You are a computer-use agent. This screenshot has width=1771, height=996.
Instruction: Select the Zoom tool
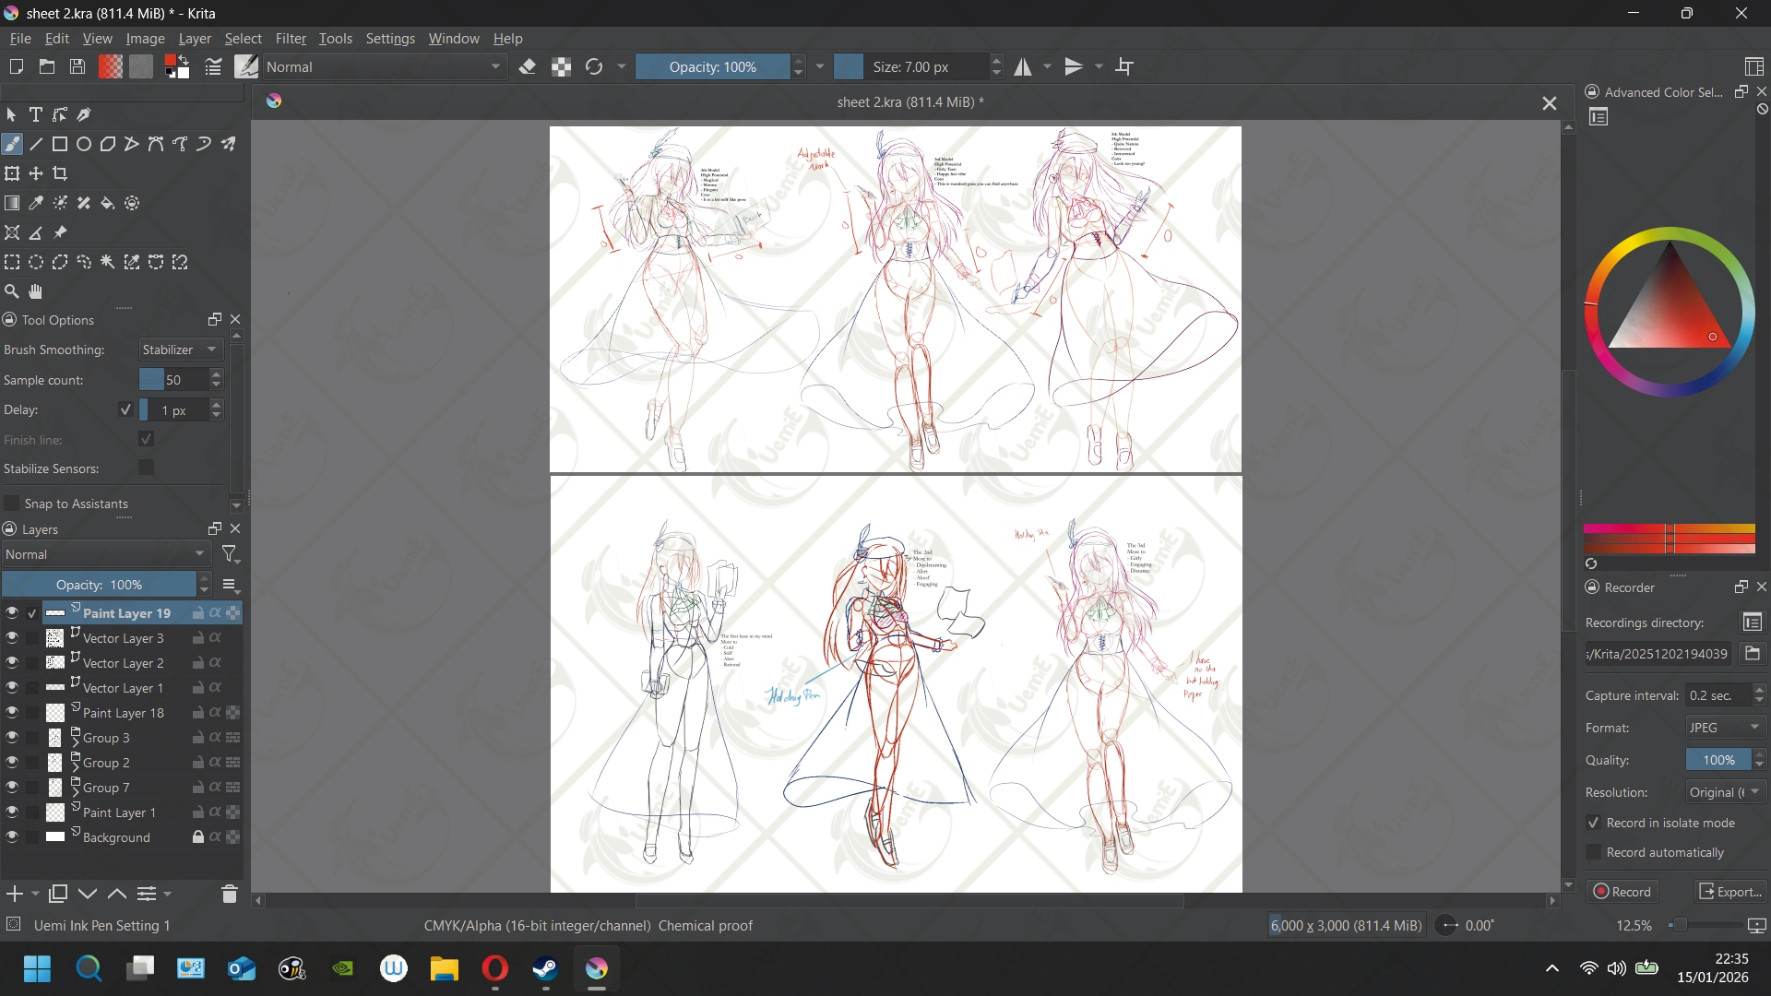pos(12,291)
